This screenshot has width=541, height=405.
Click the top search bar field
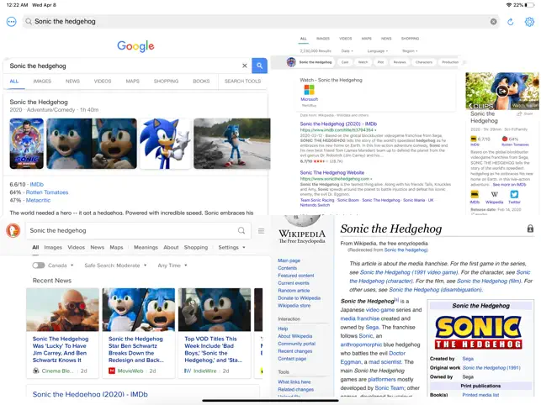click(x=261, y=21)
